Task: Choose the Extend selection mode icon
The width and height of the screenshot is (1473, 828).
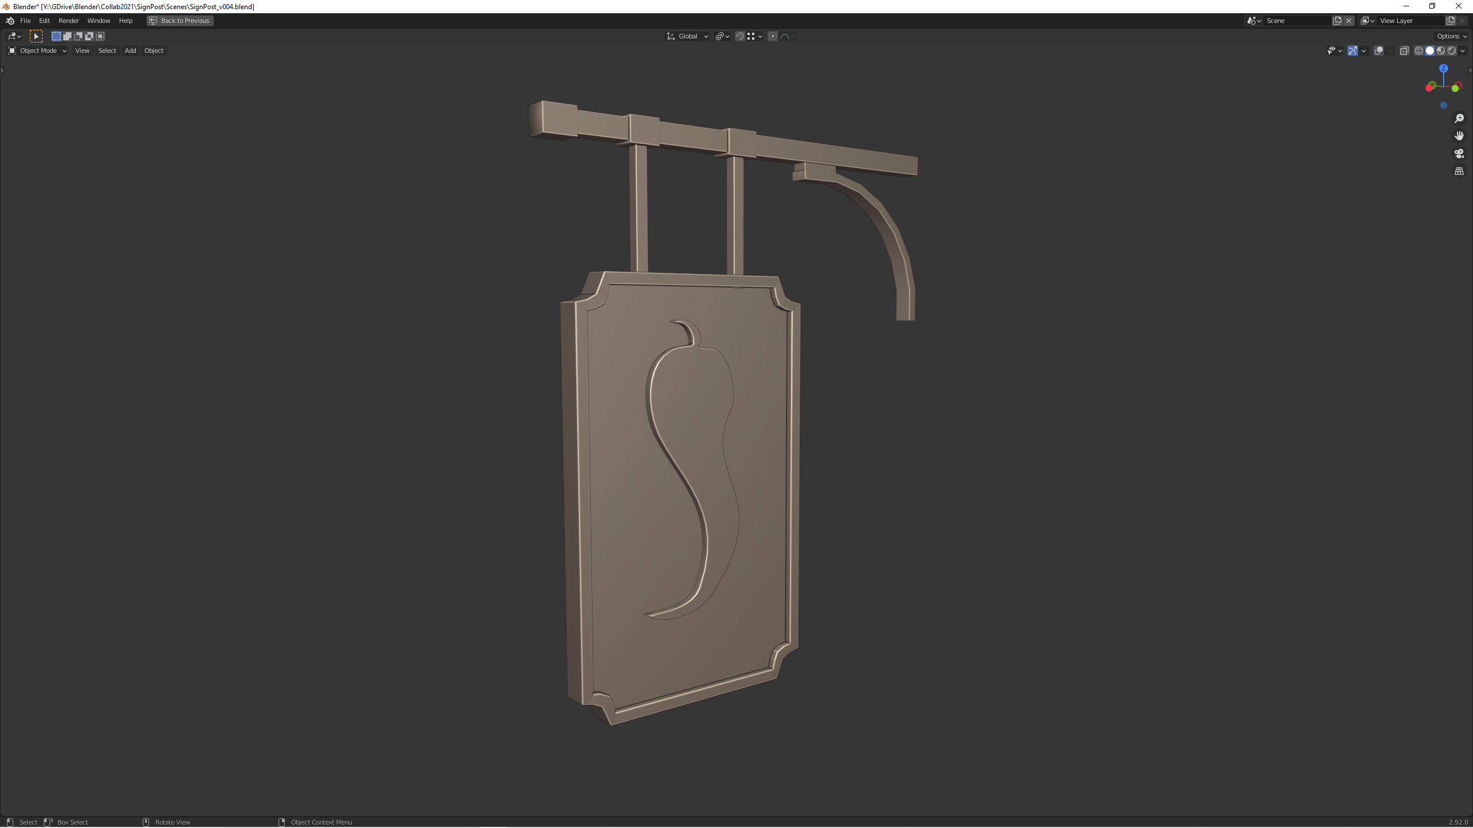Action: (x=67, y=36)
